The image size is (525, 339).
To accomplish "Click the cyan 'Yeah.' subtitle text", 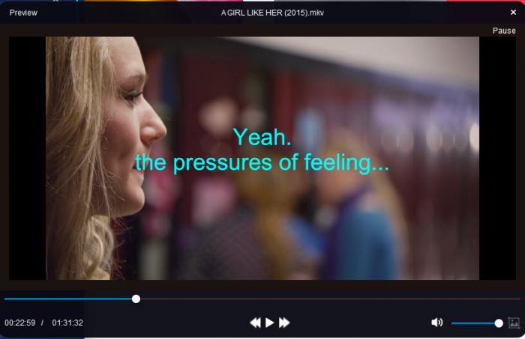I will coord(262,137).
